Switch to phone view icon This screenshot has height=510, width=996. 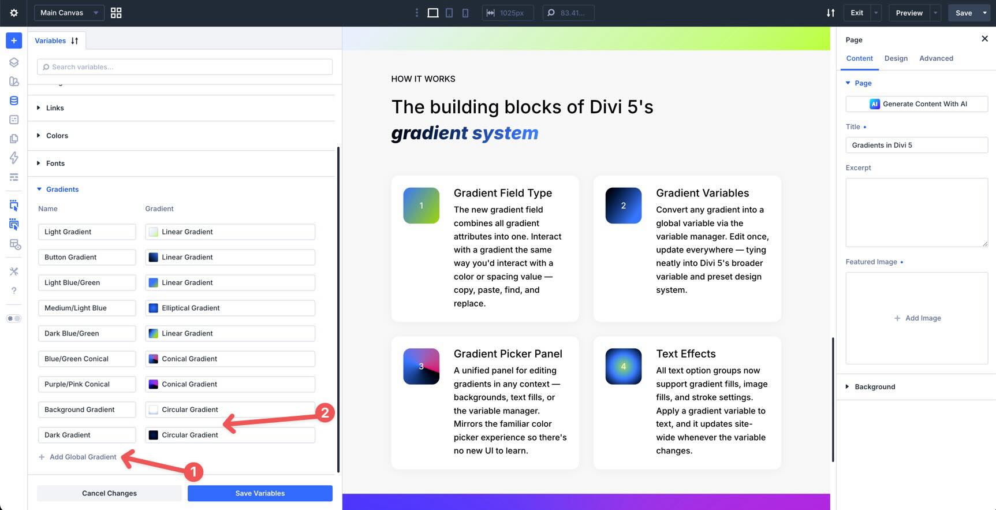click(x=465, y=13)
